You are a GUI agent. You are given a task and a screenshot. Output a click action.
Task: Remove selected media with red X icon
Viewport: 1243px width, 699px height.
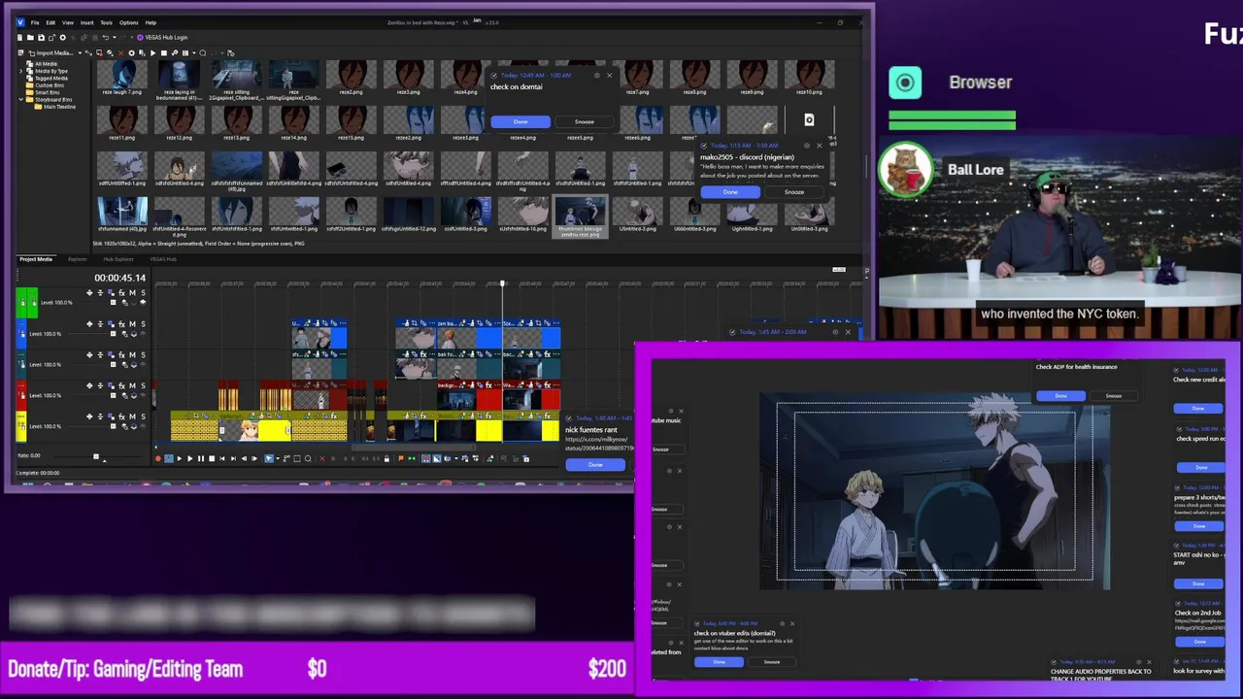[120, 53]
